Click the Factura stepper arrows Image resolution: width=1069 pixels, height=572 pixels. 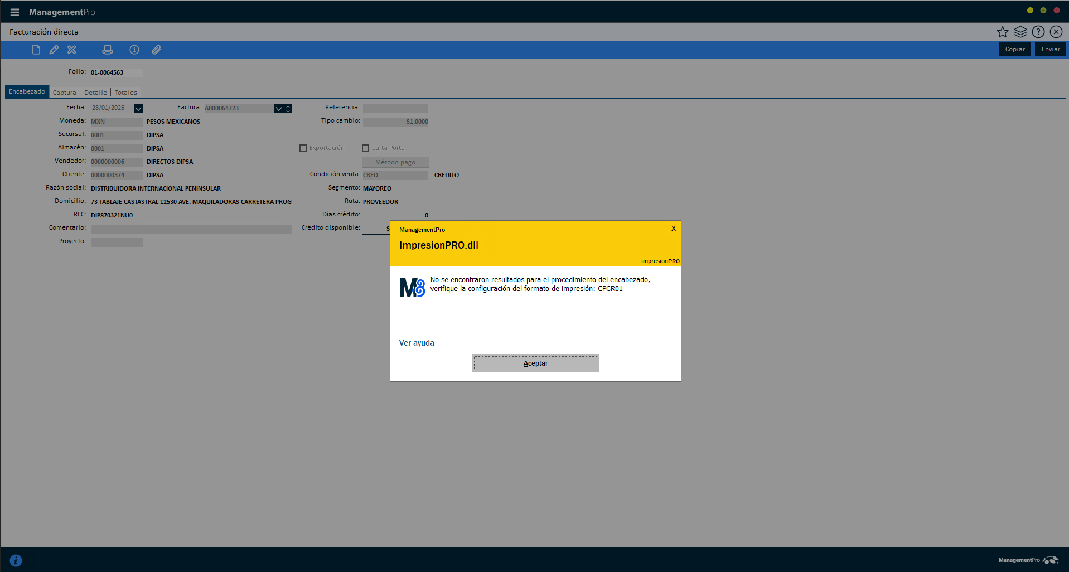click(x=288, y=109)
